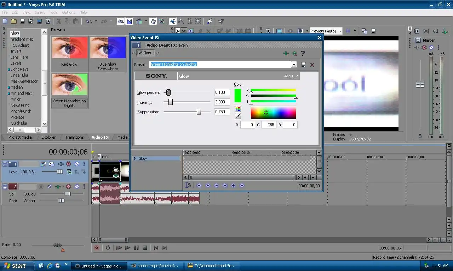Open the Edit menu

click(15, 12)
